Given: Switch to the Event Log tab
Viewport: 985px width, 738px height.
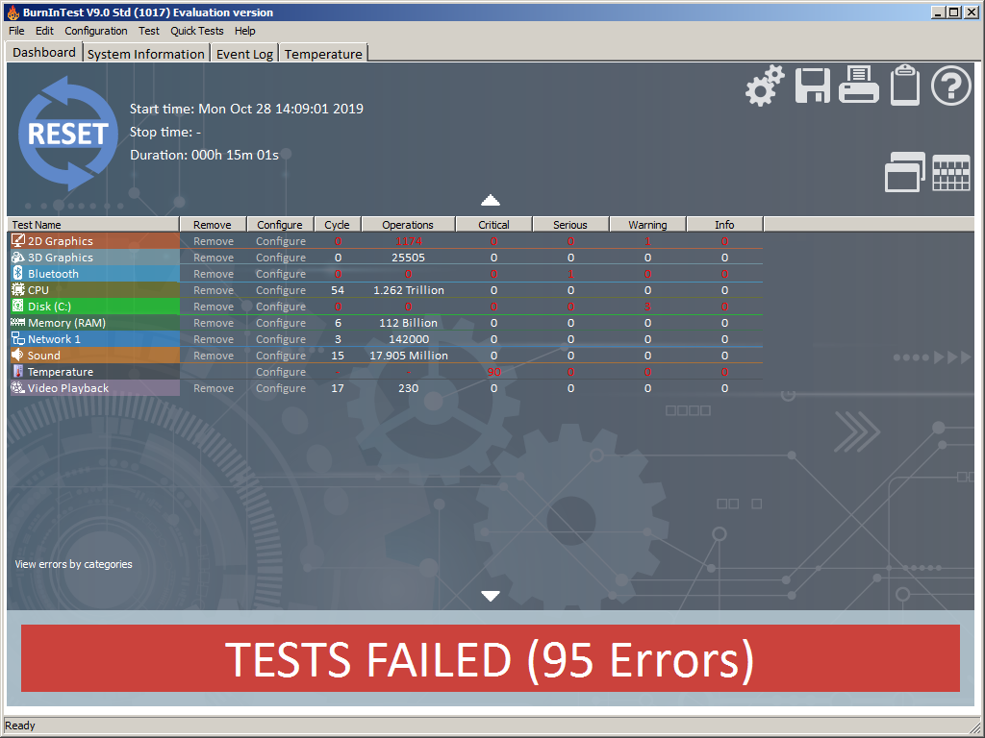Looking at the screenshot, I should (244, 54).
